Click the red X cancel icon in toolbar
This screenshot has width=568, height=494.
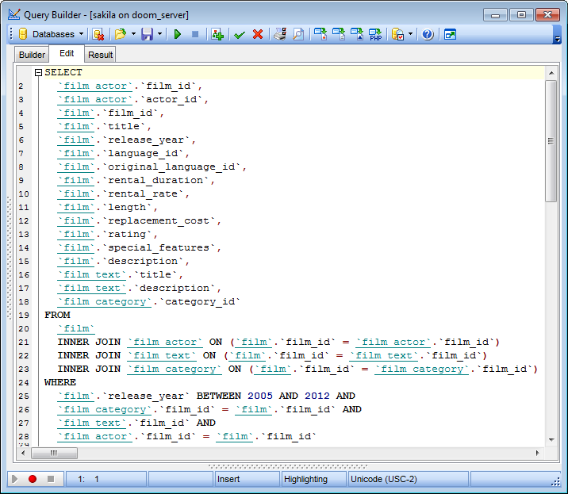coord(258,34)
